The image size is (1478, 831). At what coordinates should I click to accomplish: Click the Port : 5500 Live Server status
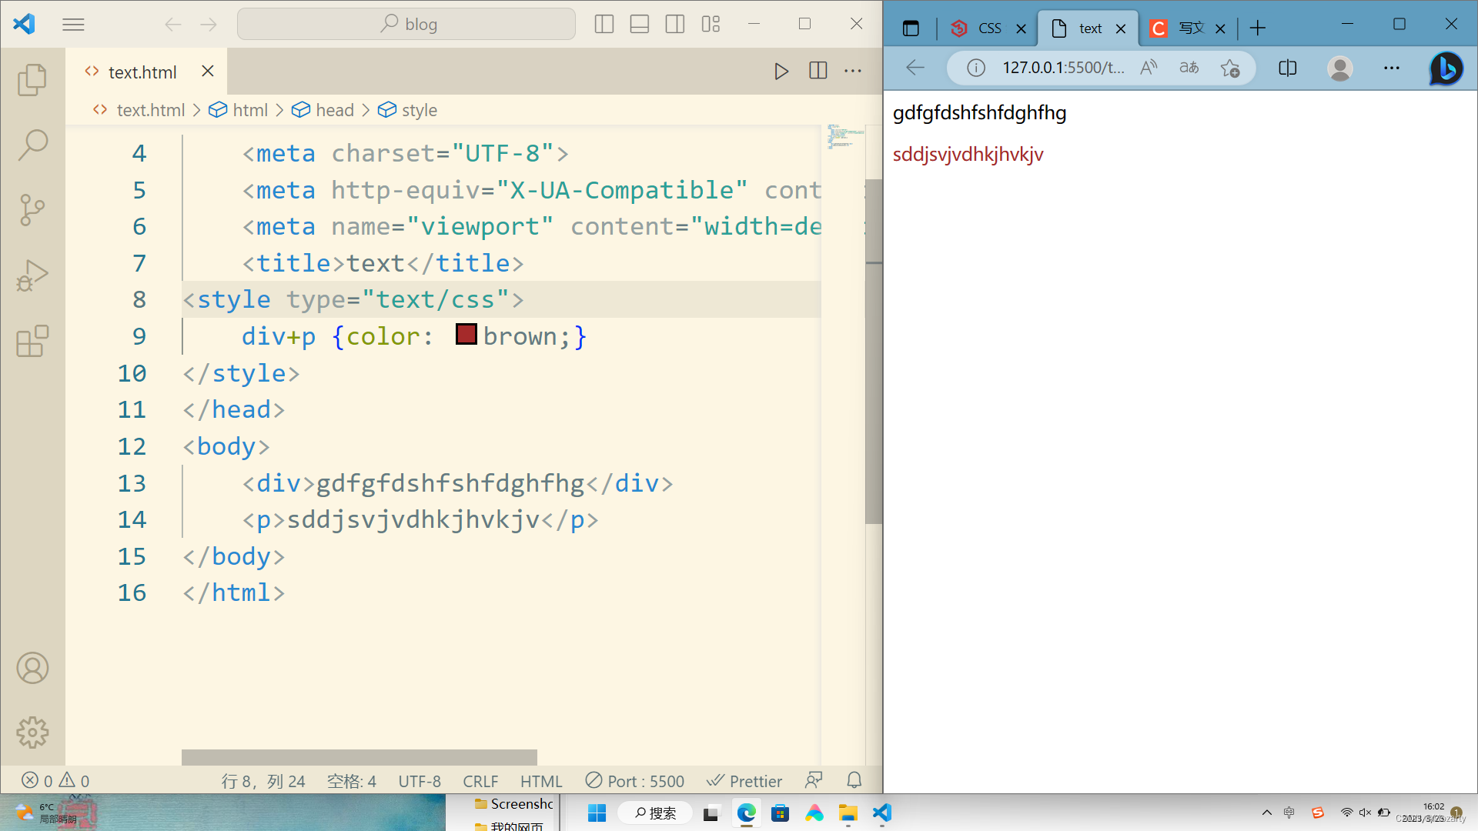pyautogui.click(x=635, y=781)
